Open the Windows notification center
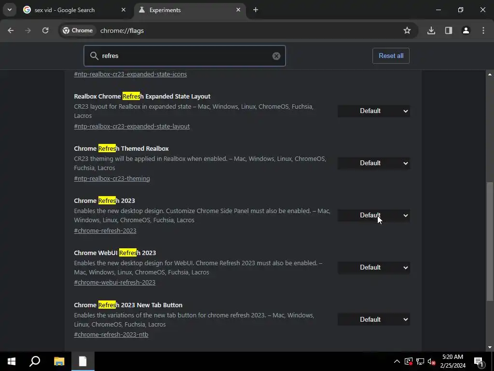This screenshot has width=494, height=371. pos(479,361)
